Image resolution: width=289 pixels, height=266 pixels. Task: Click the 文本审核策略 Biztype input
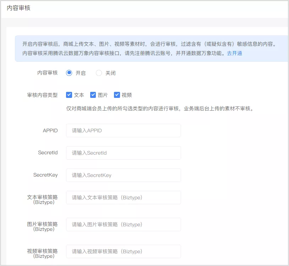124,198
